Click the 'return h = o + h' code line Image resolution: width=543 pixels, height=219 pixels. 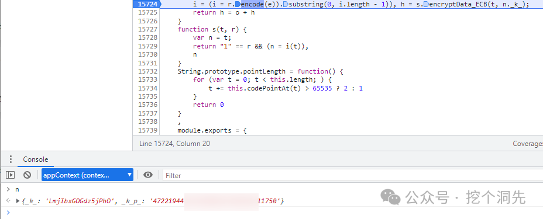coord(224,12)
